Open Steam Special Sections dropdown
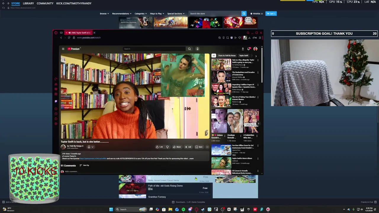The image size is (379, 213). [176, 14]
